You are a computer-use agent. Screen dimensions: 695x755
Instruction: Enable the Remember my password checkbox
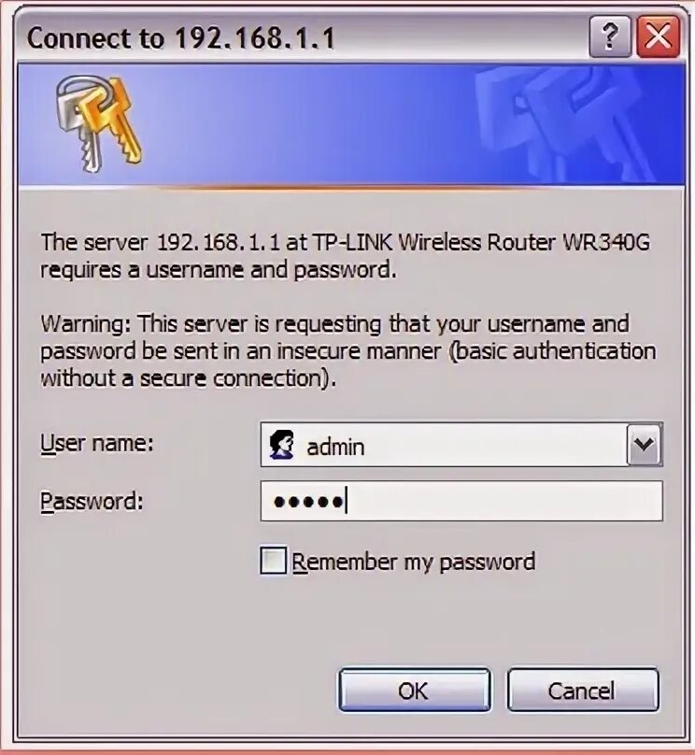[x=273, y=560]
